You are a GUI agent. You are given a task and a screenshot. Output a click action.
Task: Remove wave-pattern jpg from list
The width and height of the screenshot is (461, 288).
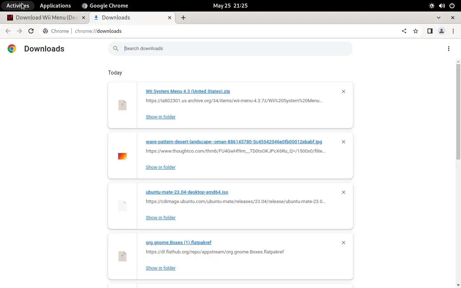pyautogui.click(x=344, y=142)
